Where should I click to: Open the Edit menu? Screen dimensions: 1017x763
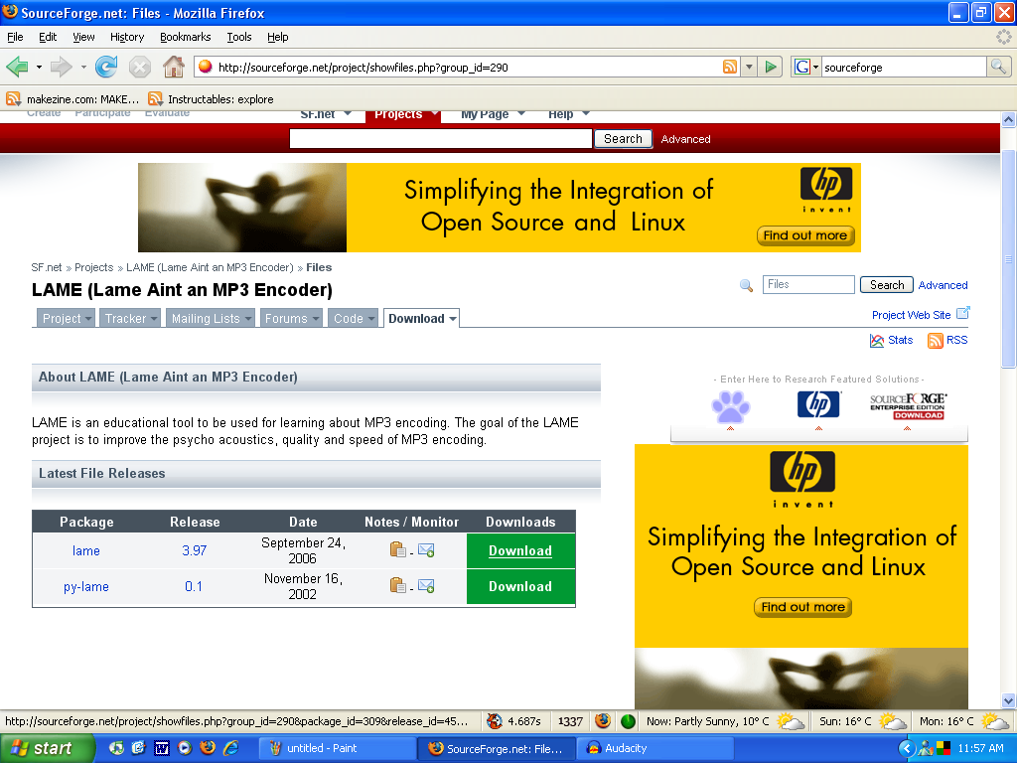pyautogui.click(x=48, y=37)
